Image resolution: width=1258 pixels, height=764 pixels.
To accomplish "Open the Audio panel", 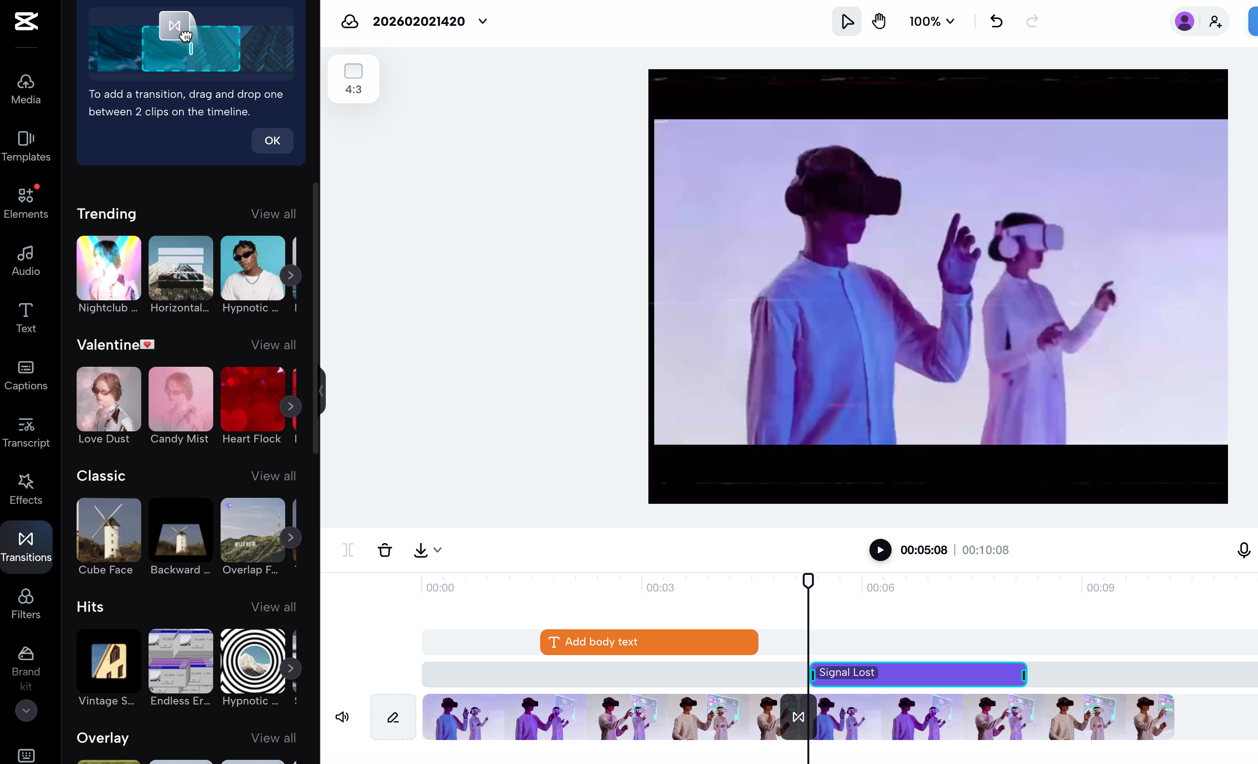I will (x=25, y=260).
